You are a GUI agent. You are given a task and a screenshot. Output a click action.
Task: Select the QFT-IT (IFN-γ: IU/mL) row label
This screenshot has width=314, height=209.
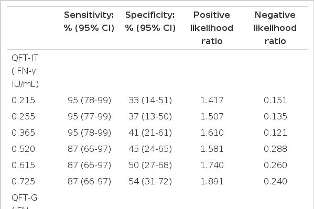(25, 71)
